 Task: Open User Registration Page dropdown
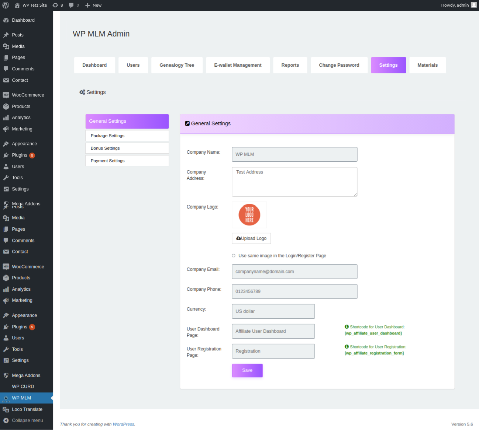point(273,351)
